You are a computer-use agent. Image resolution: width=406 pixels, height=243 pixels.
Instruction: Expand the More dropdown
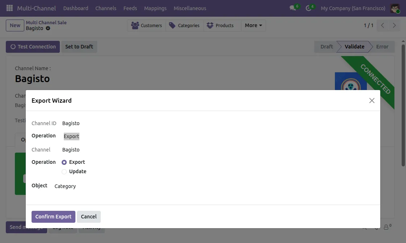click(253, 25)
